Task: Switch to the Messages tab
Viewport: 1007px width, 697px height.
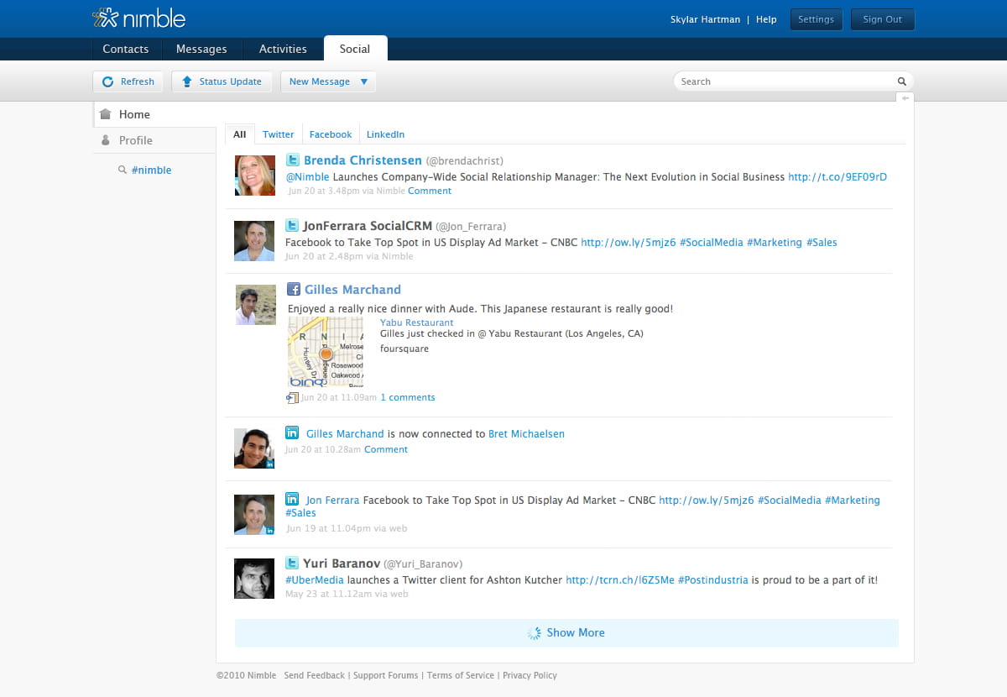Action: tap(201, 49)
